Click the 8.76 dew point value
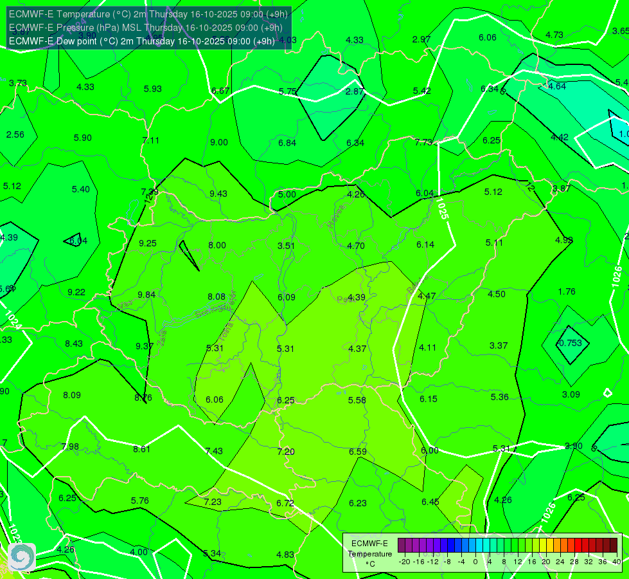Screen dimensions: 629x579 click(x=143, y=398)
